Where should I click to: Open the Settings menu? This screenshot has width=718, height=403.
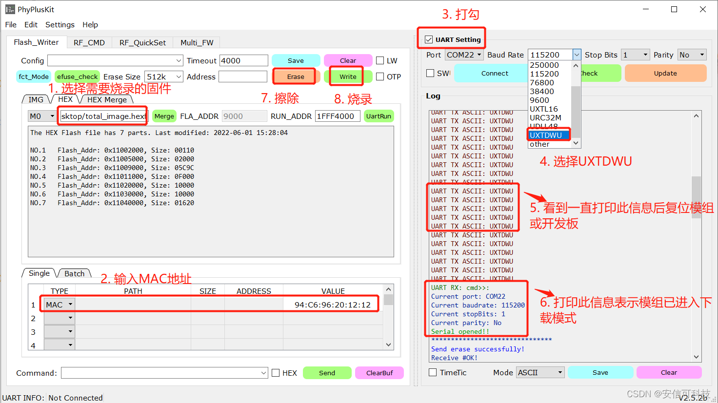click(x=60, y=24)
